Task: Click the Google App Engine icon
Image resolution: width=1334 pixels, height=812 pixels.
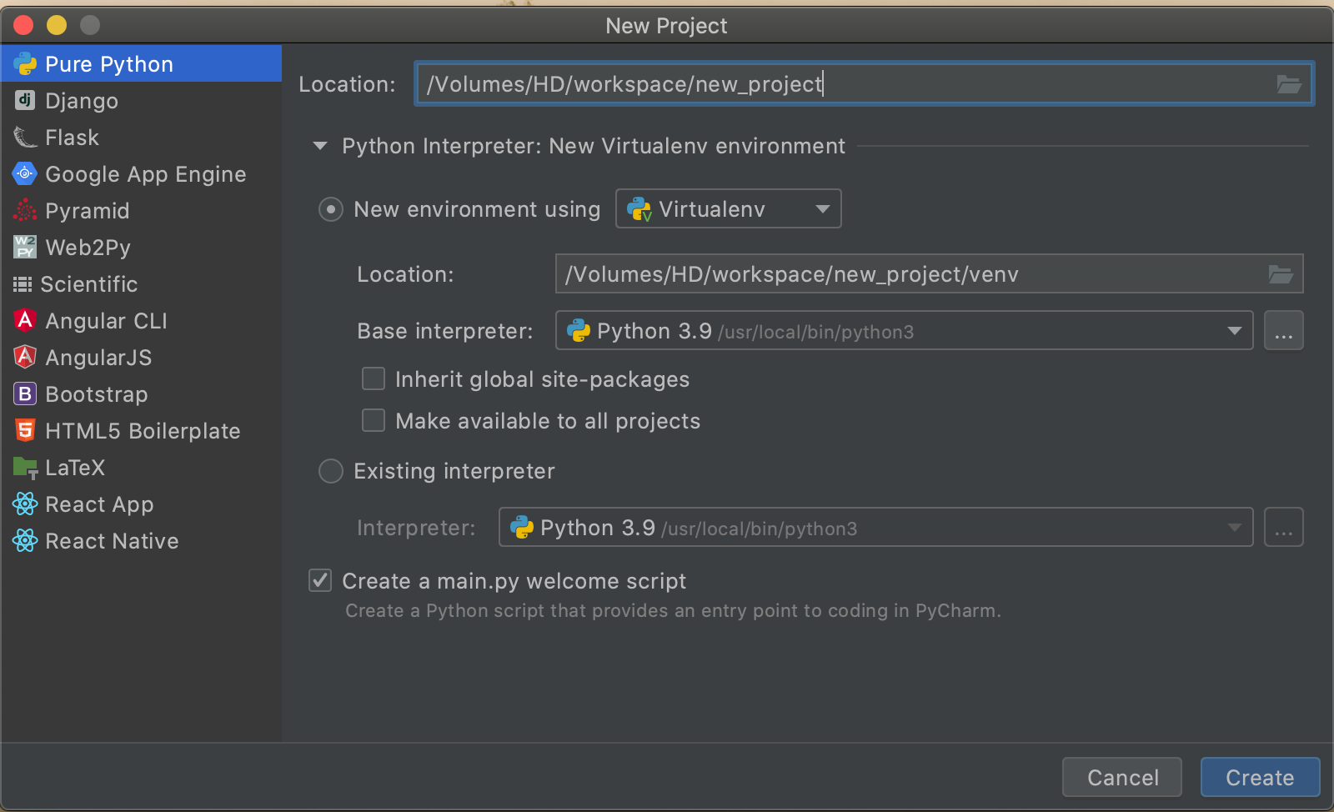Action: (x=25, y=174)
